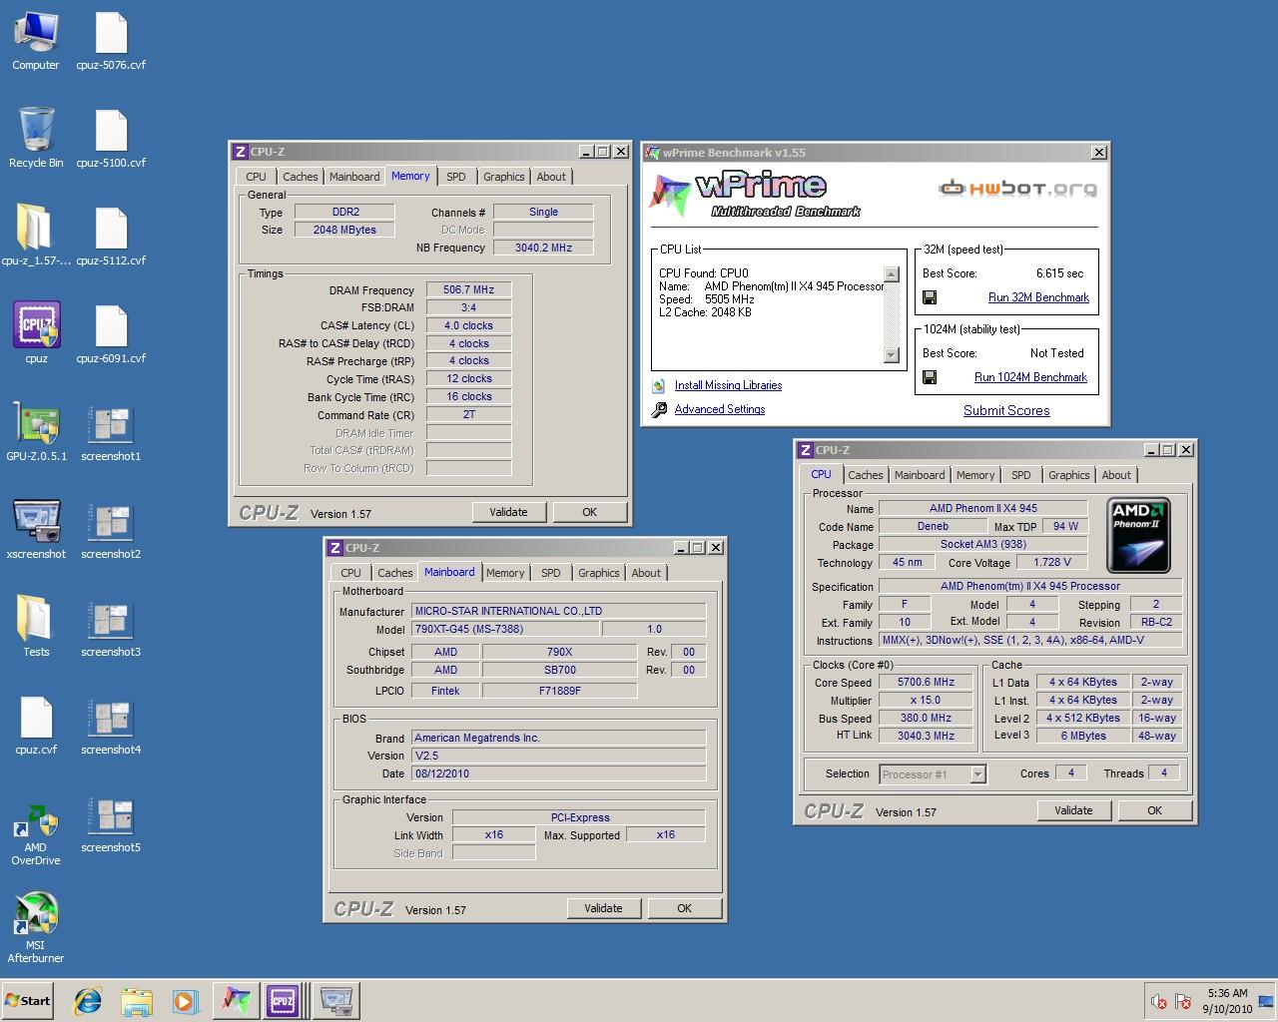Click the Submit Scores link
The image size is (1278, 1022).
coord(1006,410)
